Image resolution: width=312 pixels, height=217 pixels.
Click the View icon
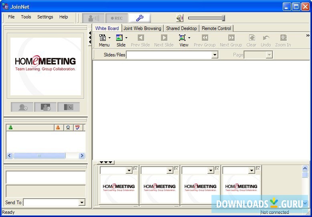(x=182, y=38)
